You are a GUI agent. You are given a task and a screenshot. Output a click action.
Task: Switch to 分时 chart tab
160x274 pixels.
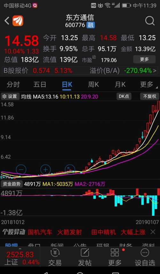[13, 84]
